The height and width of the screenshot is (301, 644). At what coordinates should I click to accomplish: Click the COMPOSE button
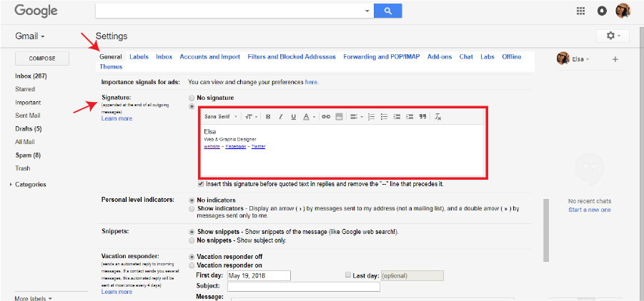click(x=42, y=58)
